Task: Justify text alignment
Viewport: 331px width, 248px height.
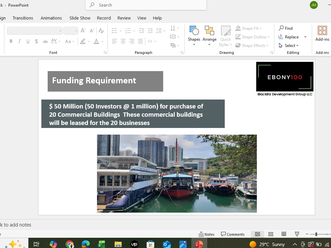Action: pos(140,41)
